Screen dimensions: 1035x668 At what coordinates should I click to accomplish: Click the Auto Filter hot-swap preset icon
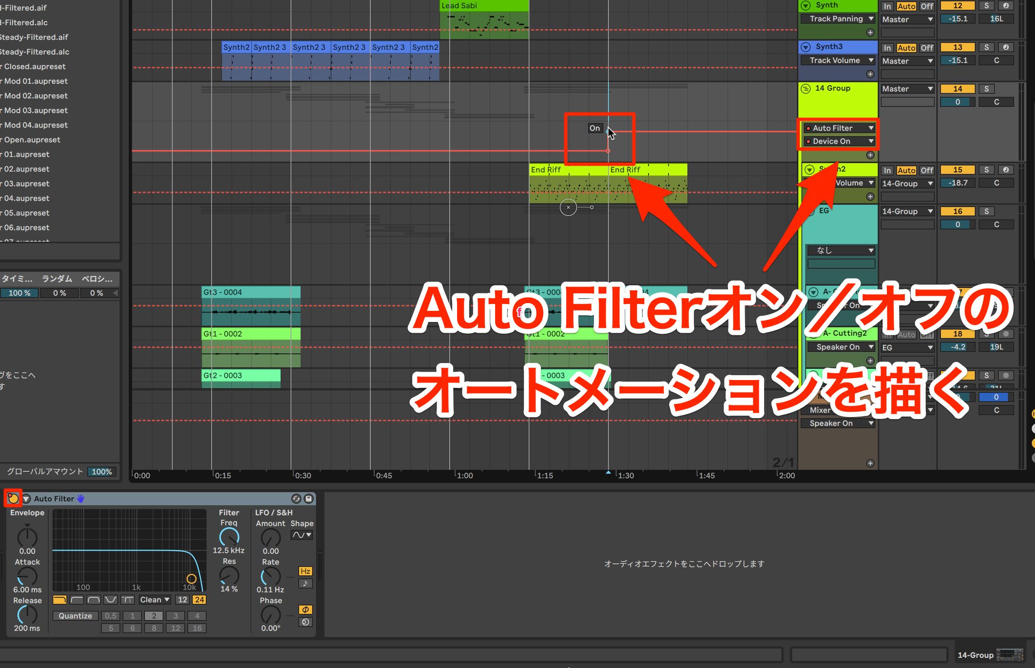[296, 498]
